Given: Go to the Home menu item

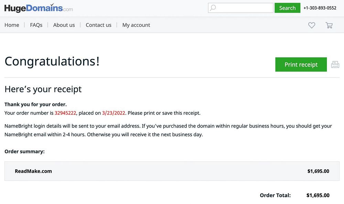Looking at the screenshot, I should click(x=12, y=25).
